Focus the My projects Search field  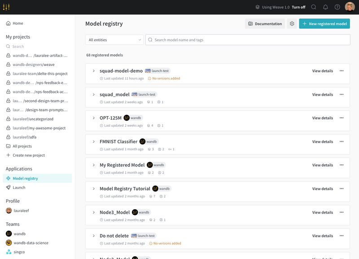pyautogui.click(x=38, y=47)
